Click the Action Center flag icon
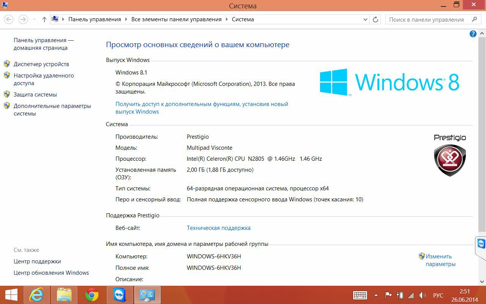 point(388,295)
